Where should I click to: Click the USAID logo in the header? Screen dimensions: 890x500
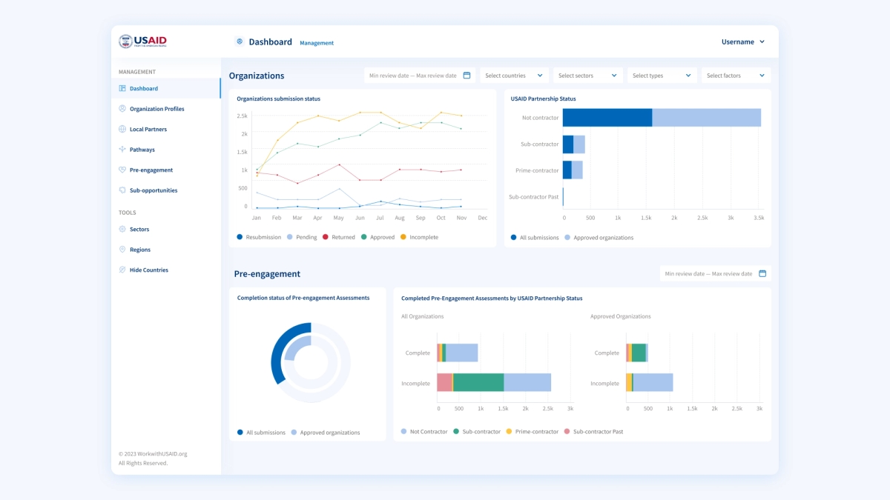[143, 41]
